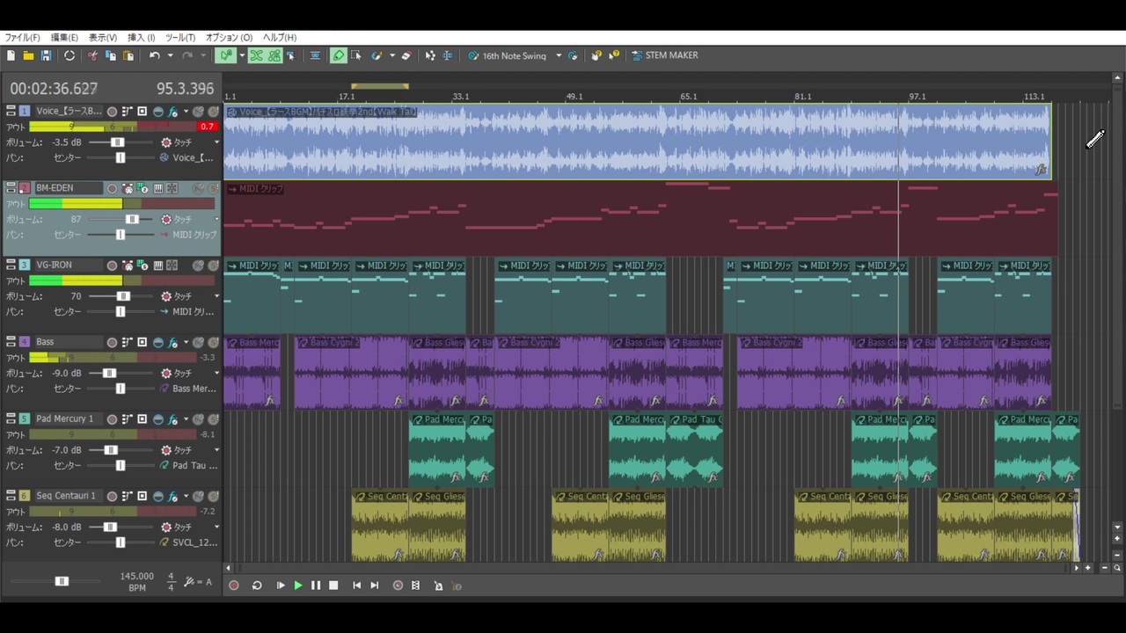Screen dimensions: 1126x633
Task: Click the 145.000 BPM tempo field
Action: (x=136, y=577)
